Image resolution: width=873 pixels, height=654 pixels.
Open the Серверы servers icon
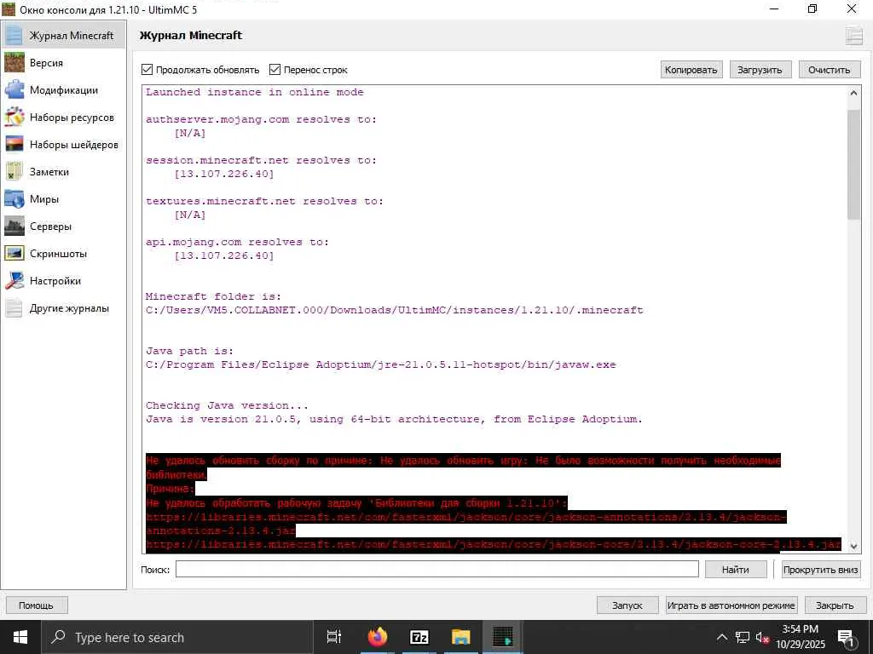tap(14, 227)
